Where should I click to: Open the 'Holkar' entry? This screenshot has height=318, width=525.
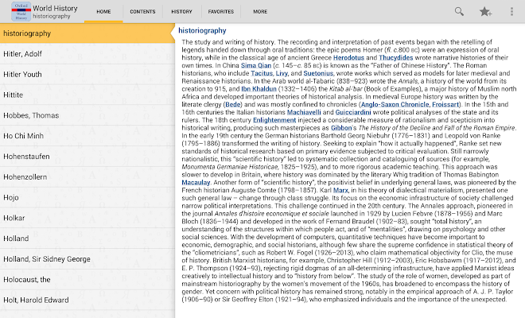[87, 218]
